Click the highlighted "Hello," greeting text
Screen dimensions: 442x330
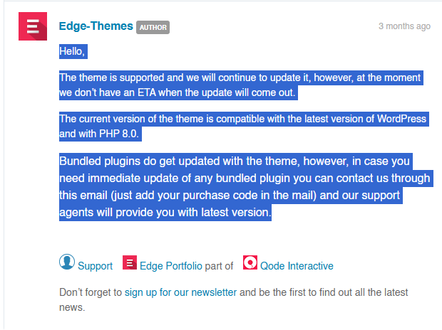(x=72, y=52)
